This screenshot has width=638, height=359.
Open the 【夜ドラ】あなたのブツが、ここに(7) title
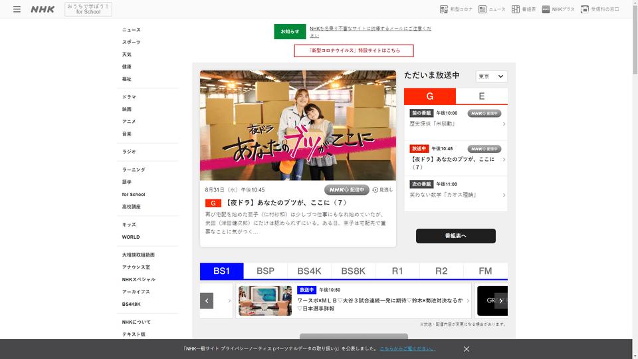pyautogui.click(x=286, y=203)
